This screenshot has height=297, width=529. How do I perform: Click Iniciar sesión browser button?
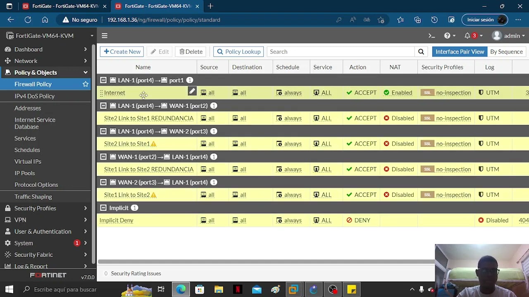[x=485, y=20]
